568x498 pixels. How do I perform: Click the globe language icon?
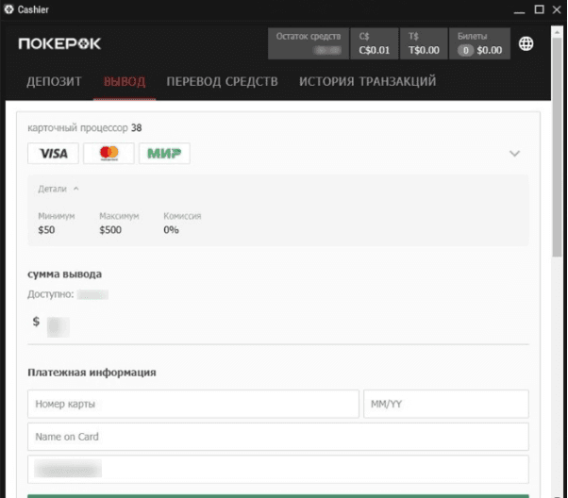[x=526, y=43]
